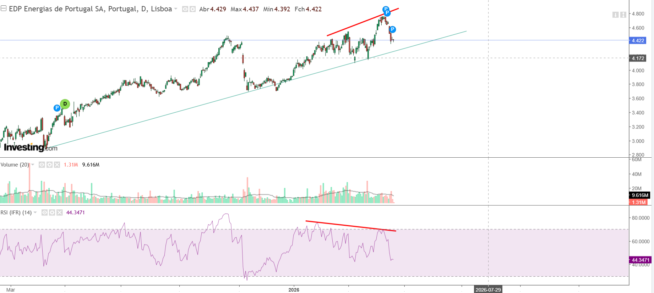Select the green ascending support trendline
Image resolution: width=654 pixels, height=293 pixels.
click(256, 90)
